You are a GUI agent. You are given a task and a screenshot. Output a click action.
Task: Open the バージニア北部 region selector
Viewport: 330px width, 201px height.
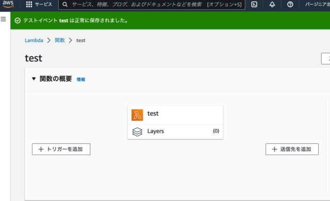[x=318, y=5]
